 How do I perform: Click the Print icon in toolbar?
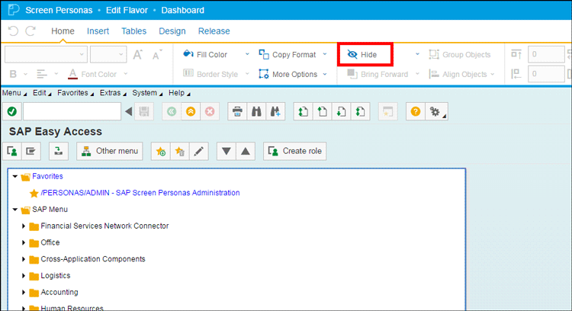point(237,111)
